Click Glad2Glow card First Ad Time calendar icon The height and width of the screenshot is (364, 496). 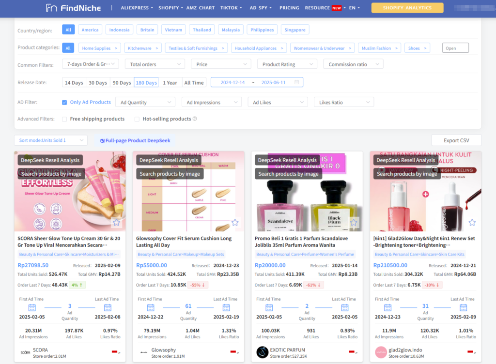(x=388, y=307)
